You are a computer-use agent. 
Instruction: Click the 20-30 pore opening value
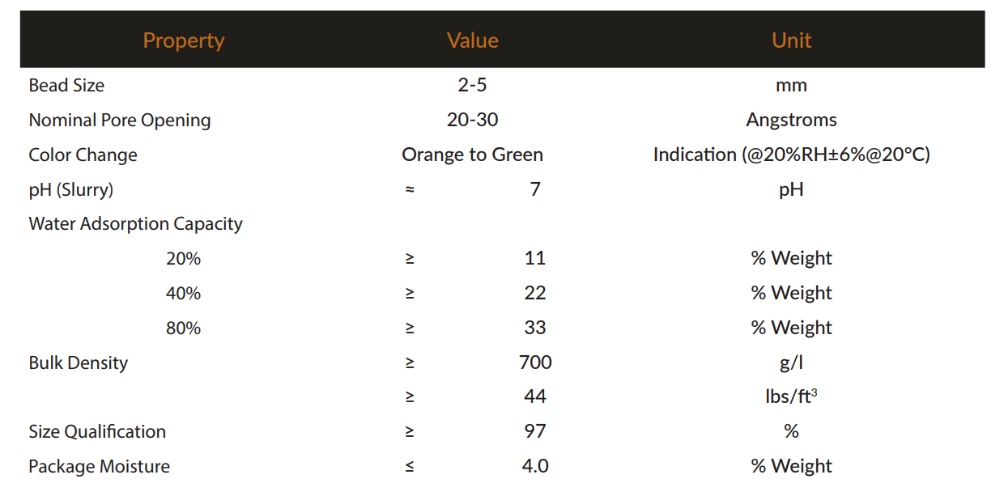click(x=472, y=120)
